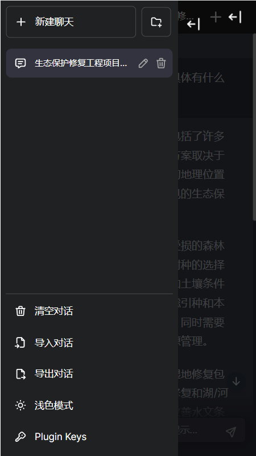The height and width of the screenshot is (456, 256).
Task: Select 导出对话 to export conversations
Action: (x=89, y=373)
